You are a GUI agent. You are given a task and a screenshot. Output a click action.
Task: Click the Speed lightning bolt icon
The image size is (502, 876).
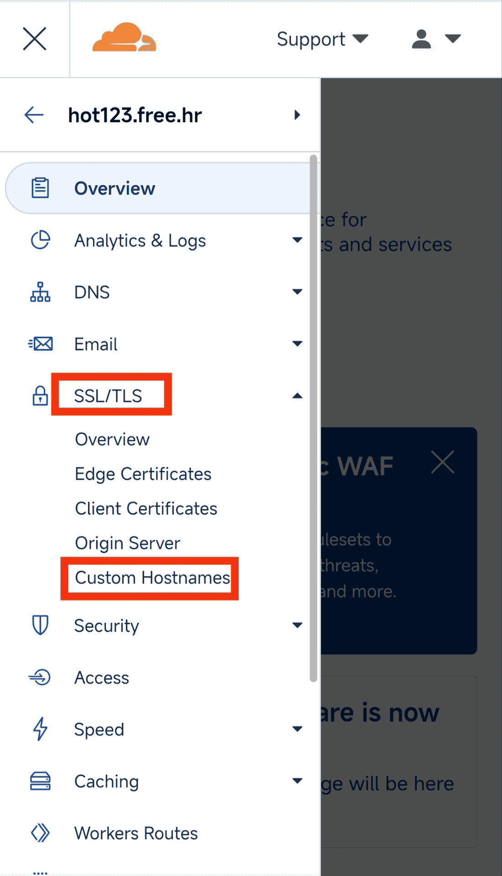click(x=40, y=729)
